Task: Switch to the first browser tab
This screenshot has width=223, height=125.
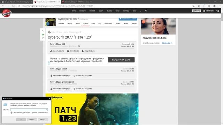Action: pyautogui.click(x=20, y=2)
